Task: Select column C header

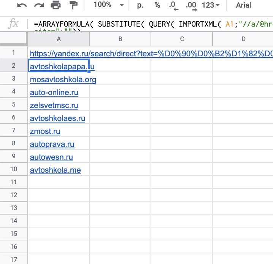Action: pos(182,39)
